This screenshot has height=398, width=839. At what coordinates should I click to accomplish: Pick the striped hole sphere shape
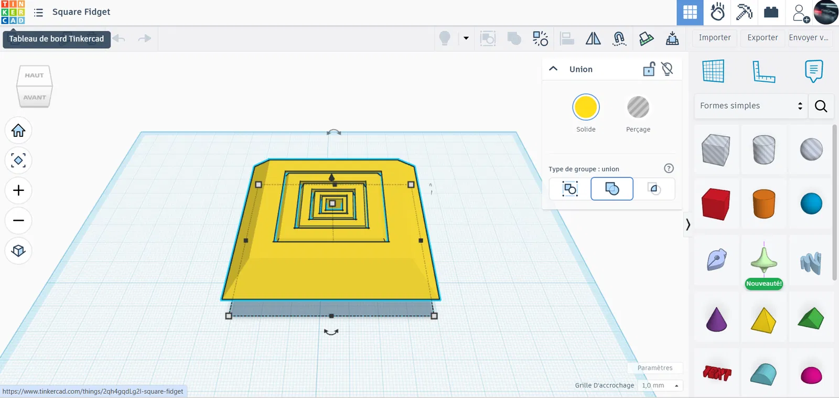(x=811, y=150)
